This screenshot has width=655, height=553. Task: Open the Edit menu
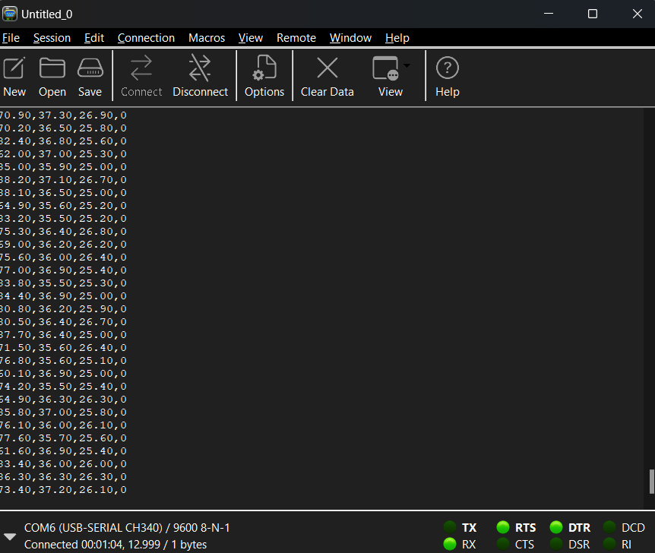pyautogui.click(x=94, y=38)
